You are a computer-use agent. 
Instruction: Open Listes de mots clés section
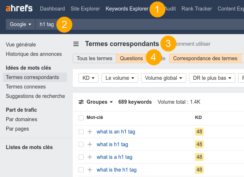pos(29,147)
